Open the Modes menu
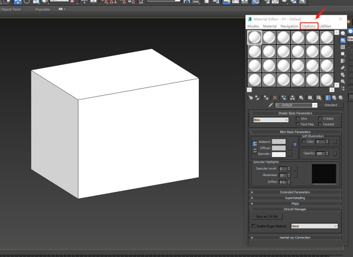The height and width of the screenshot is (257, 353). (x=253, y=26)
